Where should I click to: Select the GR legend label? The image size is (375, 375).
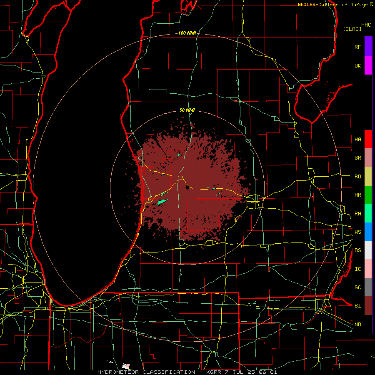(357, 158)
